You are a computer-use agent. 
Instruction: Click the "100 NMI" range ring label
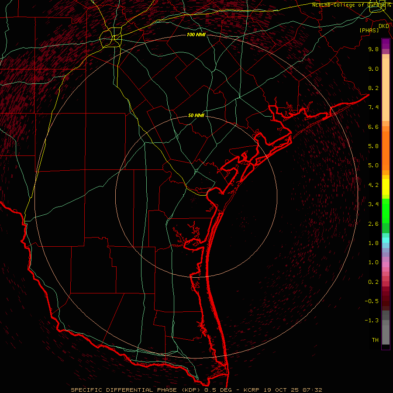196,34
